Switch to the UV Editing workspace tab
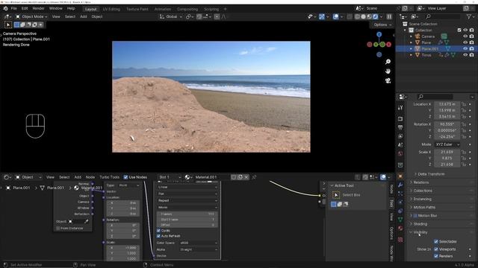Image resolution: width=478 pixels, height=268 pixels. click(111, 9)
